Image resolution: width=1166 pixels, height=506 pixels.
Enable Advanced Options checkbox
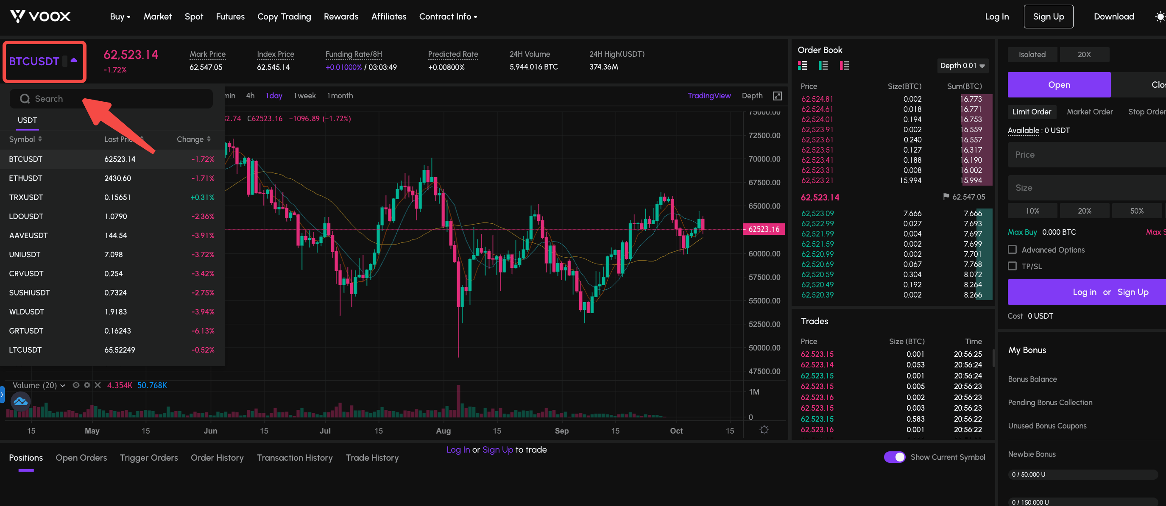(x=1013, y=249)
